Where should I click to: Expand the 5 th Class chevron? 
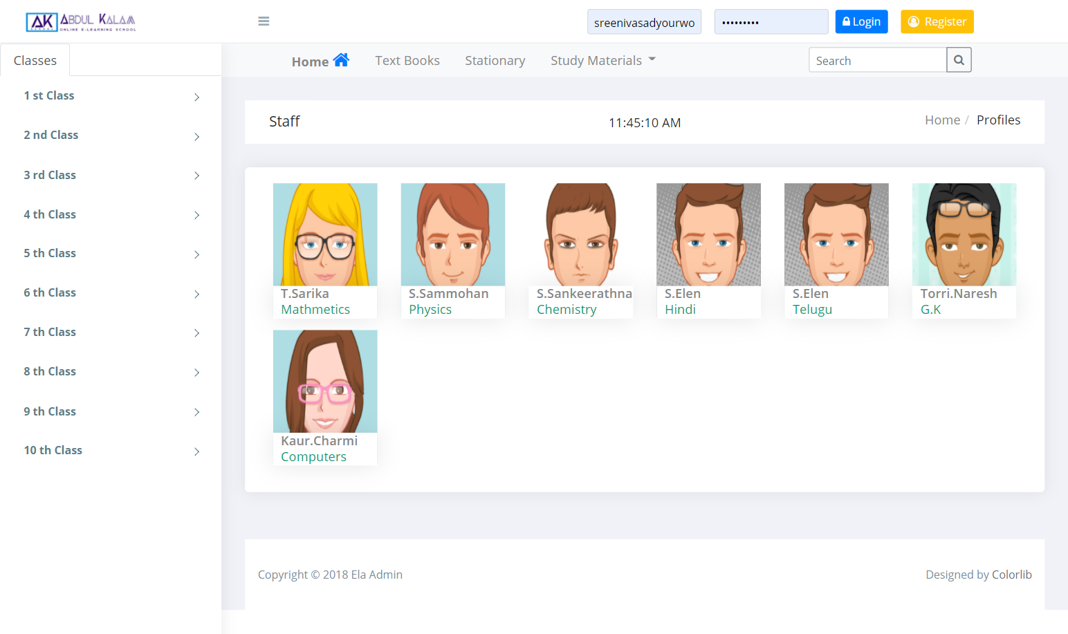(196, 254)
